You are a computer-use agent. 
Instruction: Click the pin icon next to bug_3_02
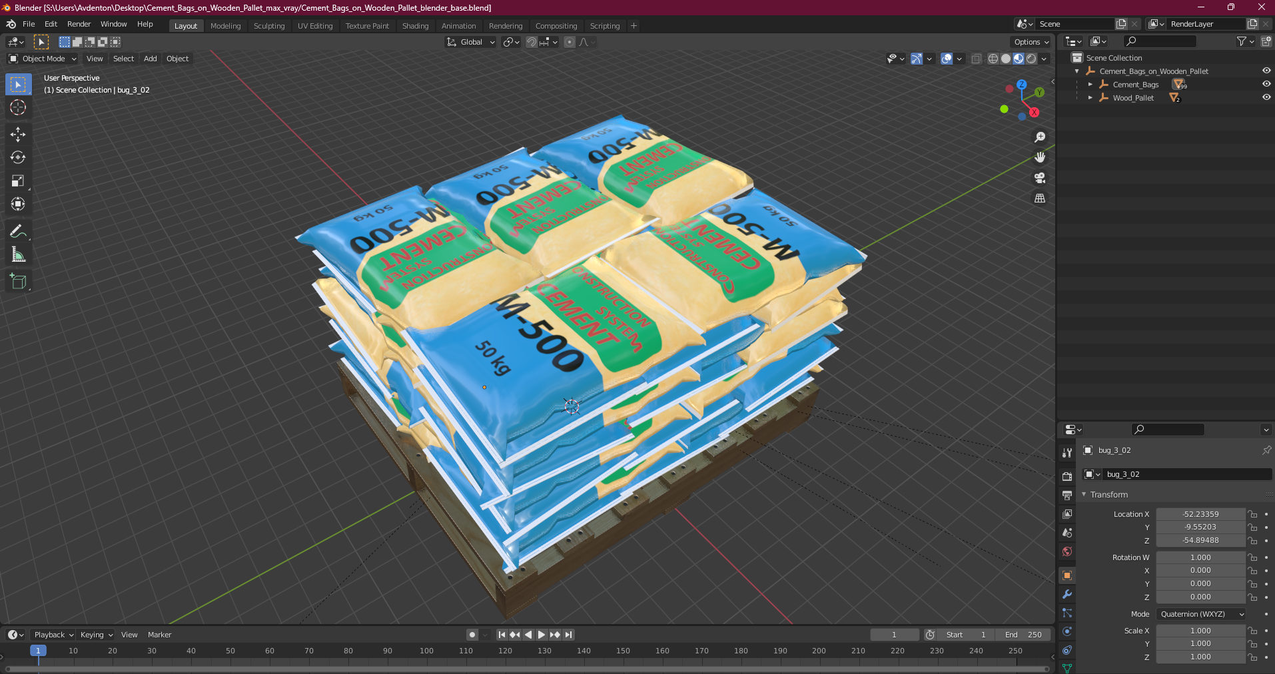click(x=1266, y=450)
